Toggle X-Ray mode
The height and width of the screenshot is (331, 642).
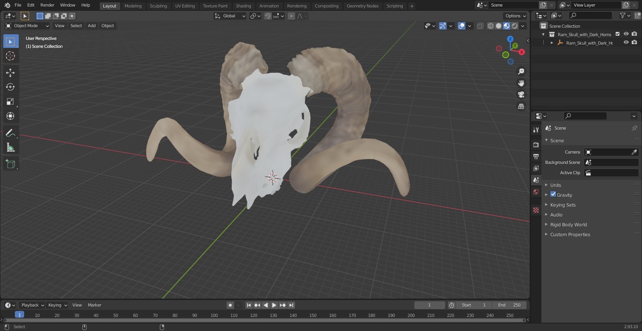tap(480, 26)
